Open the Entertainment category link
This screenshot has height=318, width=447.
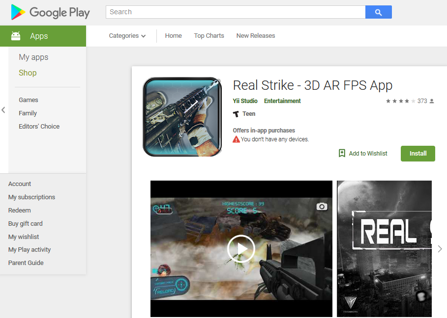click(282, 101)
